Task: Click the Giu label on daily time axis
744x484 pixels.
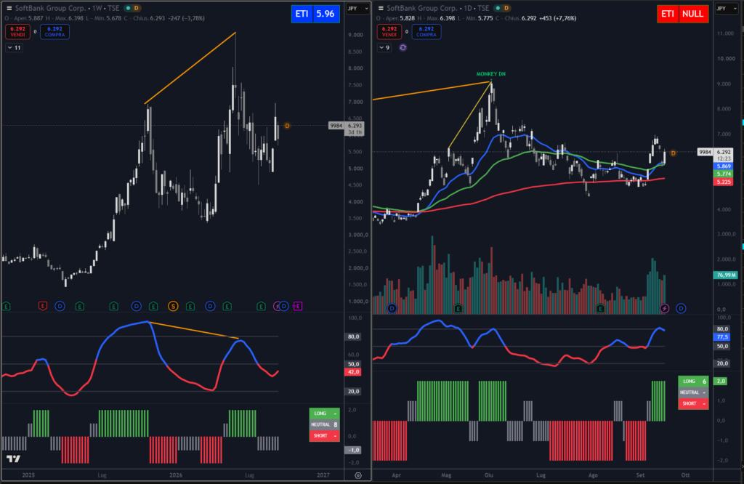Action: [x=489, y=475]
